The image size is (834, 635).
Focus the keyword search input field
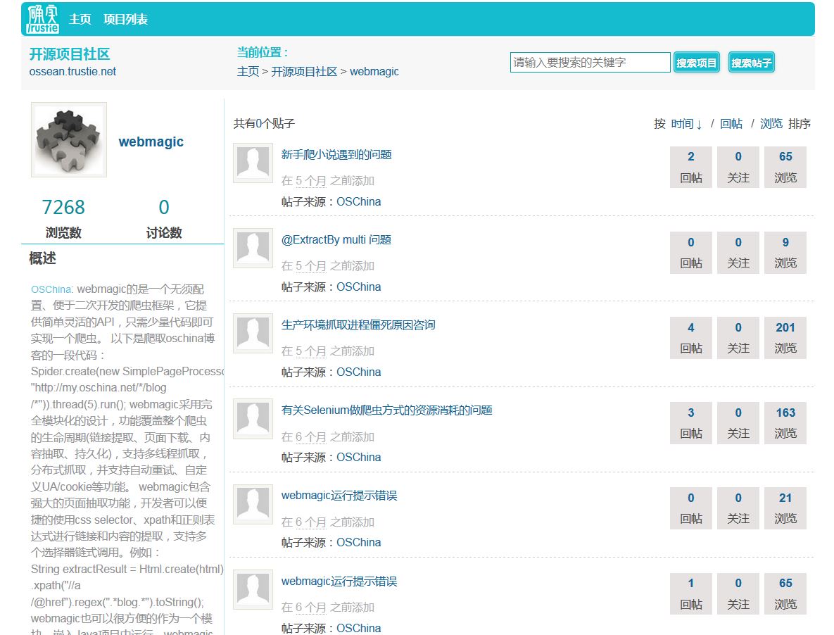tap(590, 62)
